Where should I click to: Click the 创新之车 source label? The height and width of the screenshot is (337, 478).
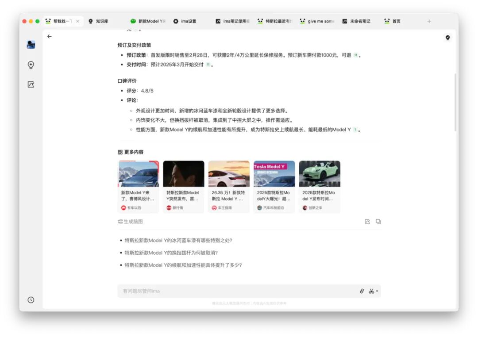pos(312,208)
